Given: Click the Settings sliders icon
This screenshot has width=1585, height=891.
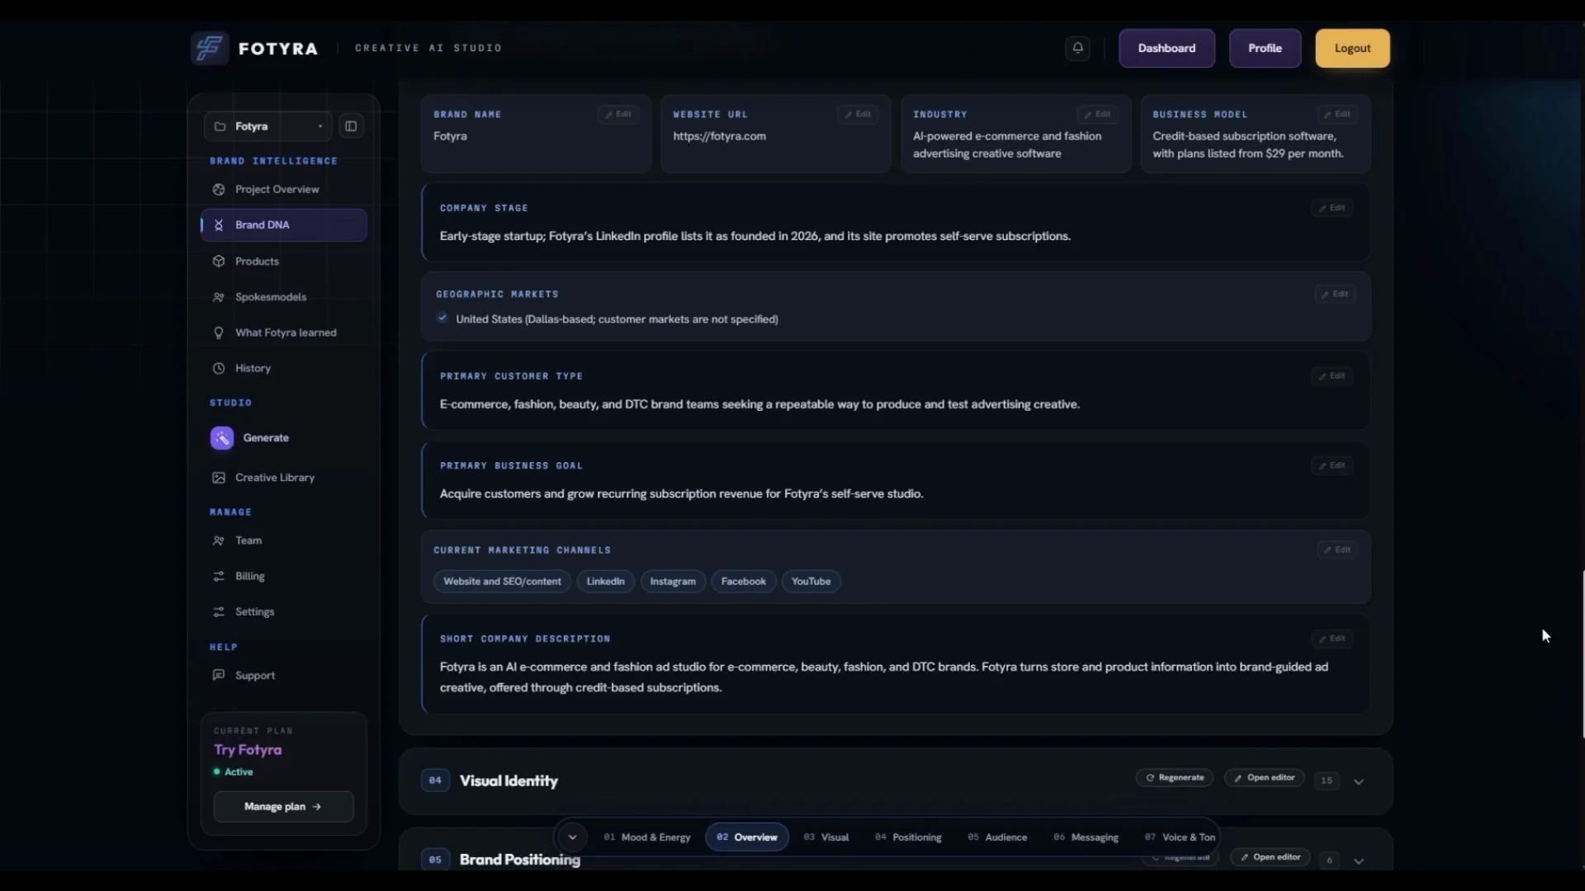Looking at the screenshot, I should [x=219, y=612].
